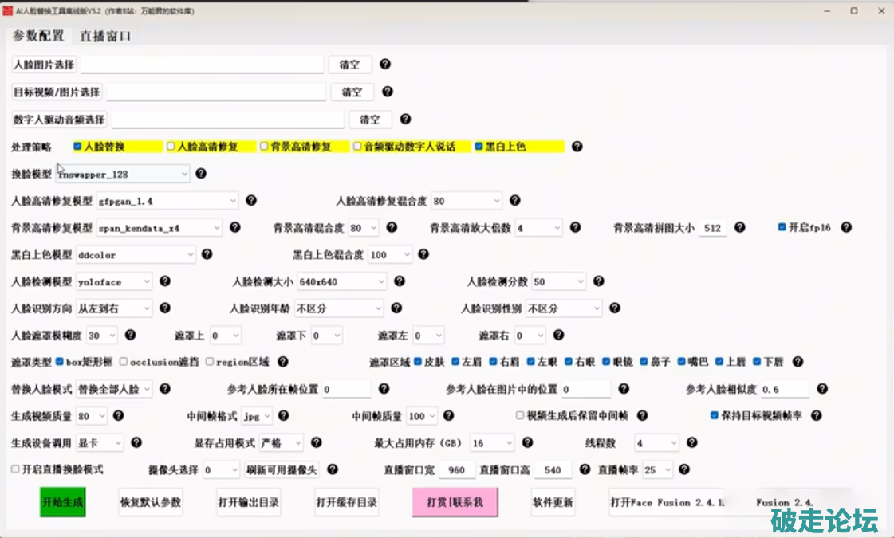Click help icon after 黑白上色 strategy checkbox

pyautogui.click(x=577, y=147)
